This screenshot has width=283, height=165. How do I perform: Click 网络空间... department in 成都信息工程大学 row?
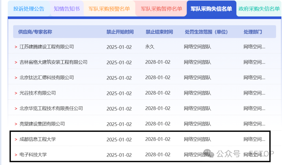click(x=254, y=139)
